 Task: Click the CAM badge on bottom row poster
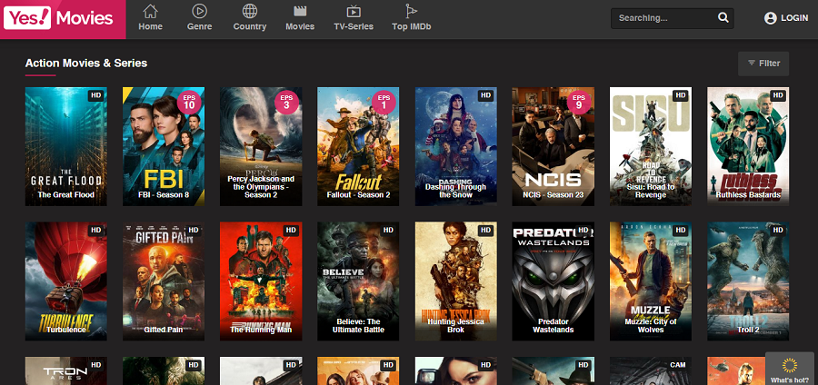(x=678, y=365)
